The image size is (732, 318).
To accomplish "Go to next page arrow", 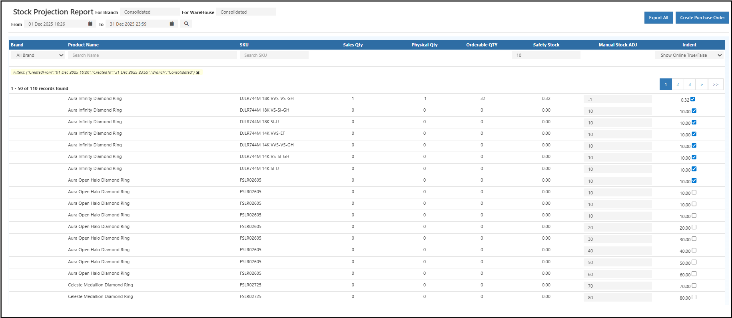I will pyautogui.click(x=702, y=84).
